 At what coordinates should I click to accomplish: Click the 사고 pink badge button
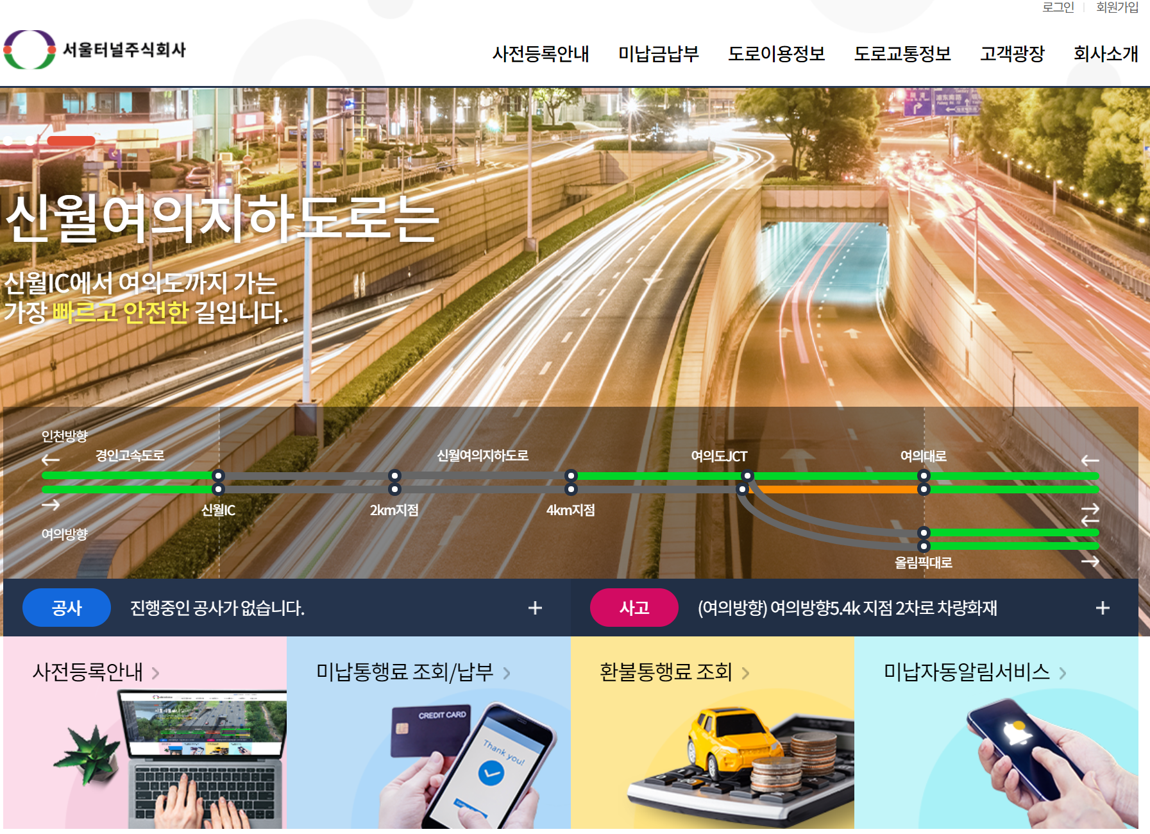[634, 608]
